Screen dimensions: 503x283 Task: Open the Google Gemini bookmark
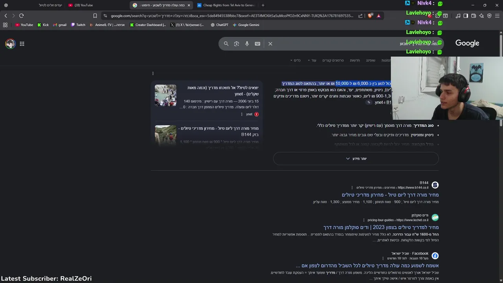(246, 25)
